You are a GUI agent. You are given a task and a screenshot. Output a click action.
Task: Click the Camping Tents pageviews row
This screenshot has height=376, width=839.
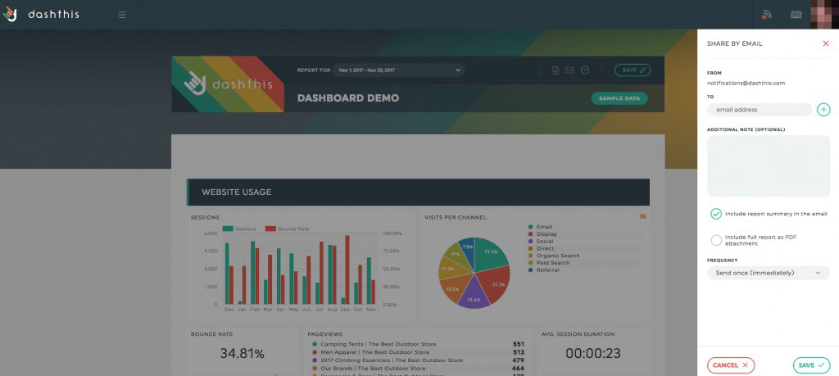pos(418,344)
